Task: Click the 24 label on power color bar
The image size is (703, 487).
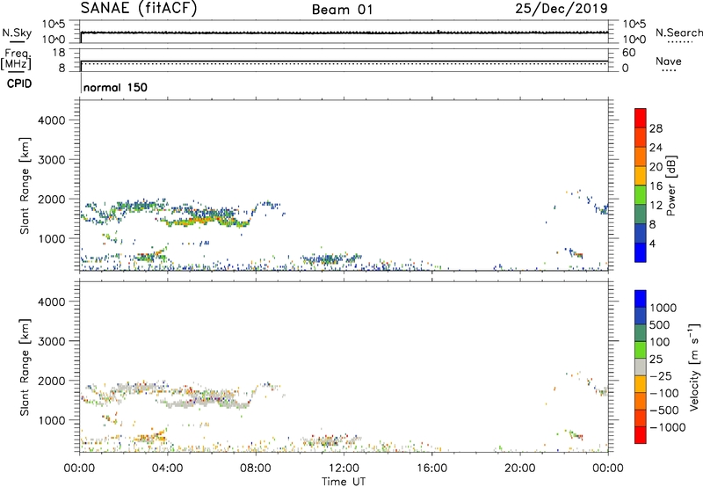Action: click(x=656, y=148)
